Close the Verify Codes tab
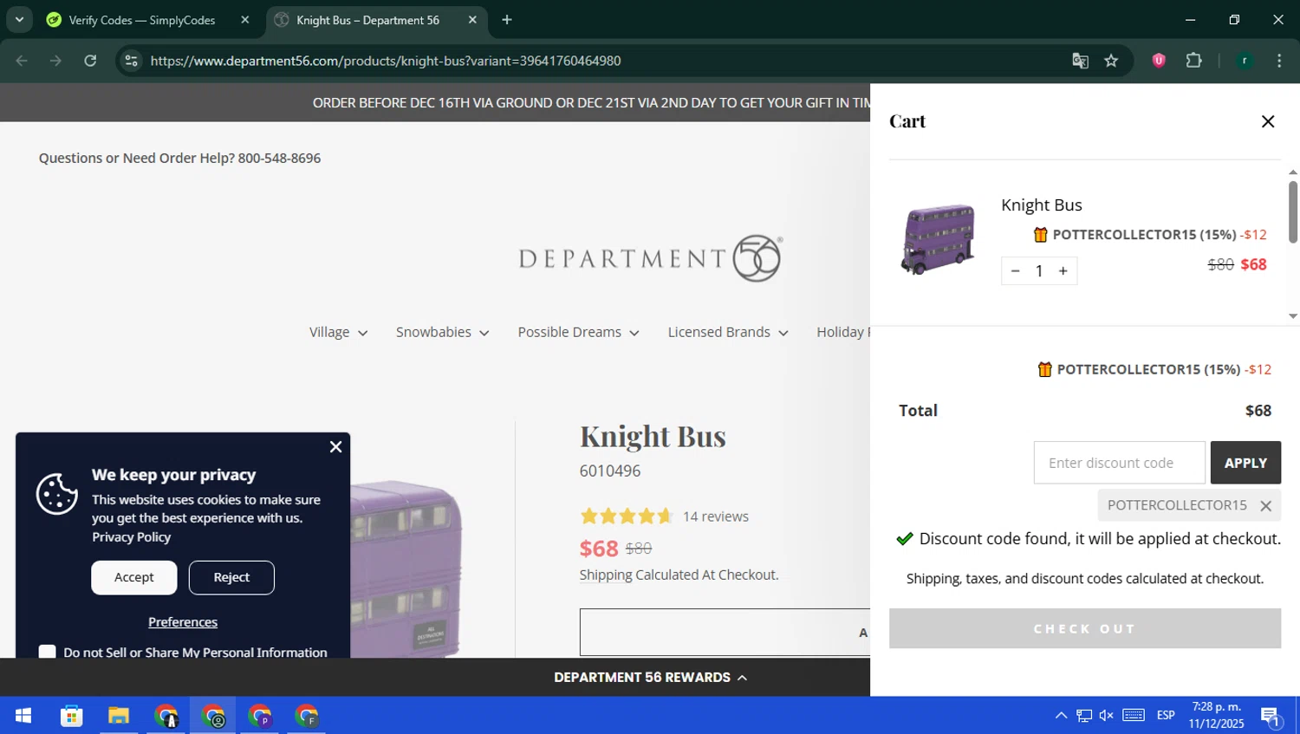Screen dimensions: 1300x734 pyautogui.click(x=245, y=20)
